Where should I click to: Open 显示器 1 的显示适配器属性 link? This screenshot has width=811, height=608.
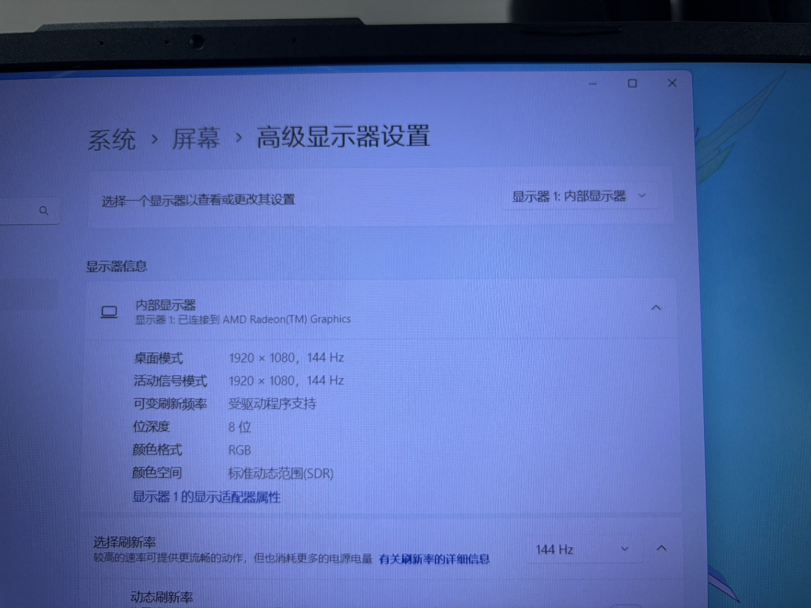point(206,497)
